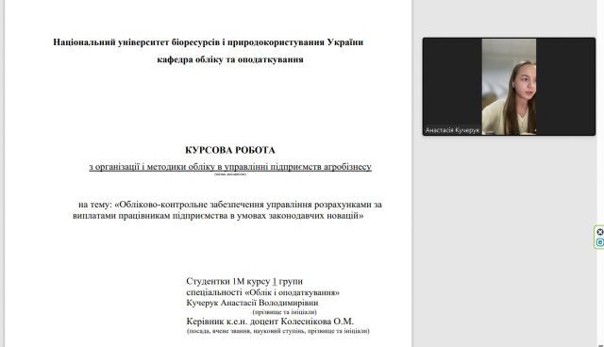Click text Кучерук Анастасії Володимирівни
604x347 pixels.
coord(252,303)
